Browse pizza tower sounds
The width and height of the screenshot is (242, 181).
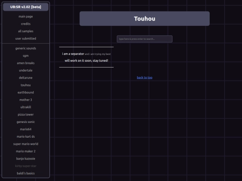pos(26,114)
